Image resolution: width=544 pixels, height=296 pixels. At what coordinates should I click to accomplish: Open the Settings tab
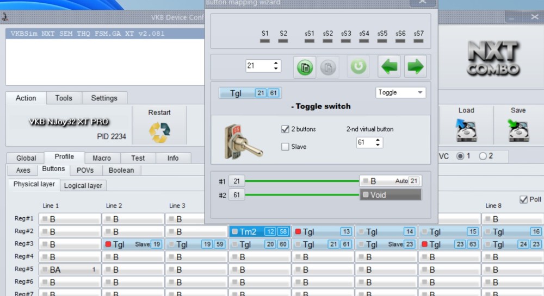click(x=104, y=98)
